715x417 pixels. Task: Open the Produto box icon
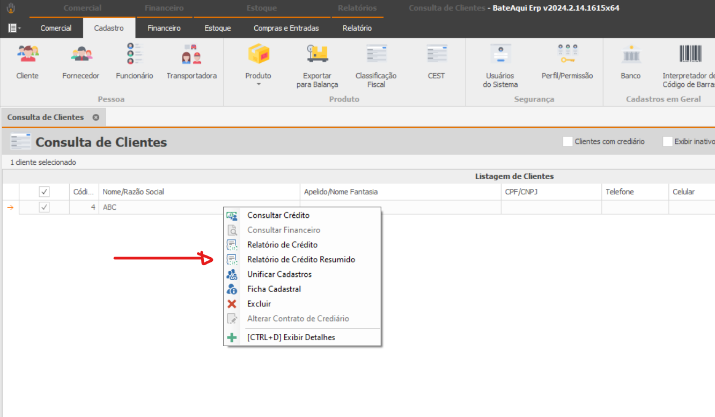click(259, 54)
